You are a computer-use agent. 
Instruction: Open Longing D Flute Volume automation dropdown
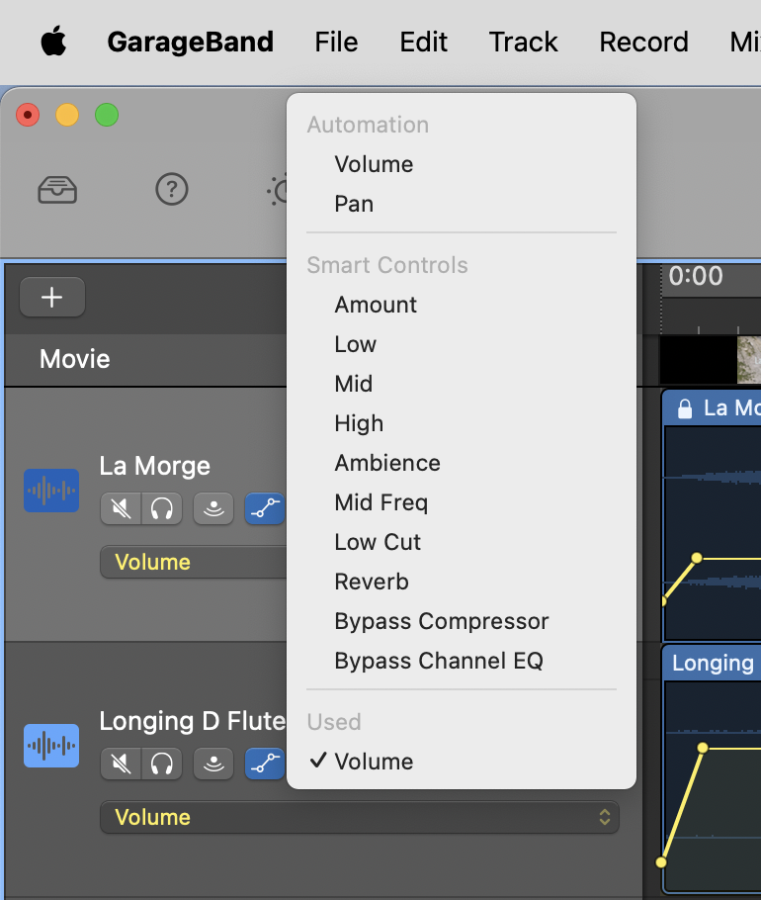tap(360, 817)
